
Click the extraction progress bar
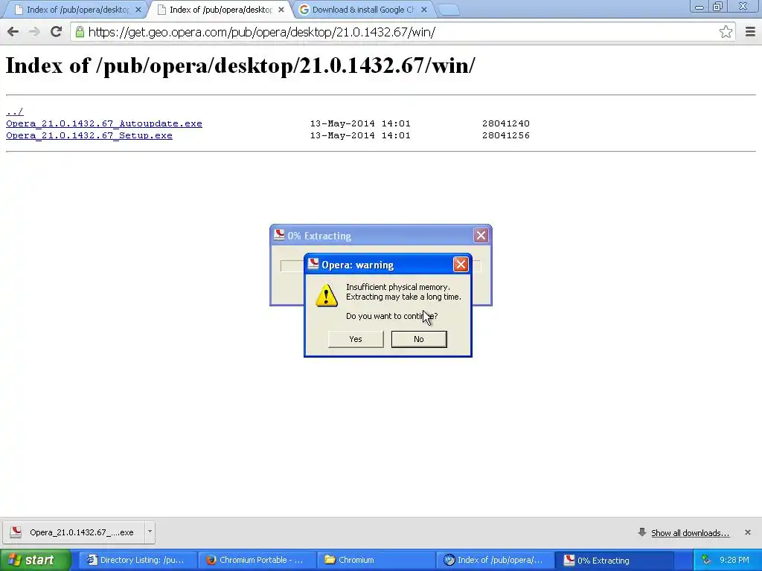coord(292,266)
